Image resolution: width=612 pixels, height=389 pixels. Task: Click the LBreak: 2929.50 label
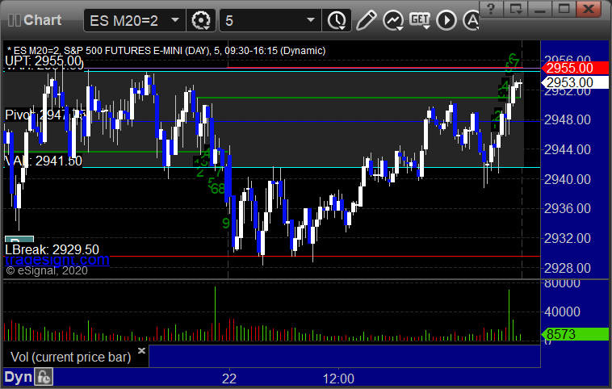[52, 249]
